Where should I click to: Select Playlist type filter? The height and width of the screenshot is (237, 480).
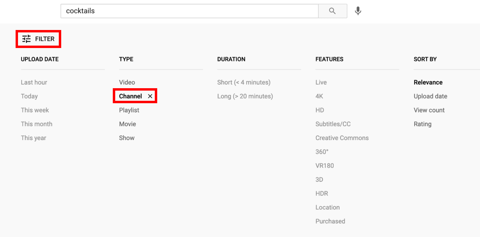coord(129,110)
